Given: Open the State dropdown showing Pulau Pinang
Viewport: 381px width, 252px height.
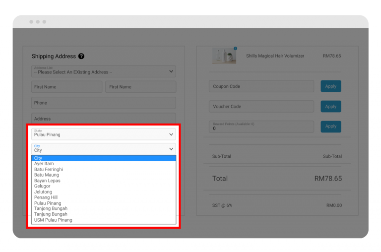Looking at the screenshot, I should (x=103, y=134).
